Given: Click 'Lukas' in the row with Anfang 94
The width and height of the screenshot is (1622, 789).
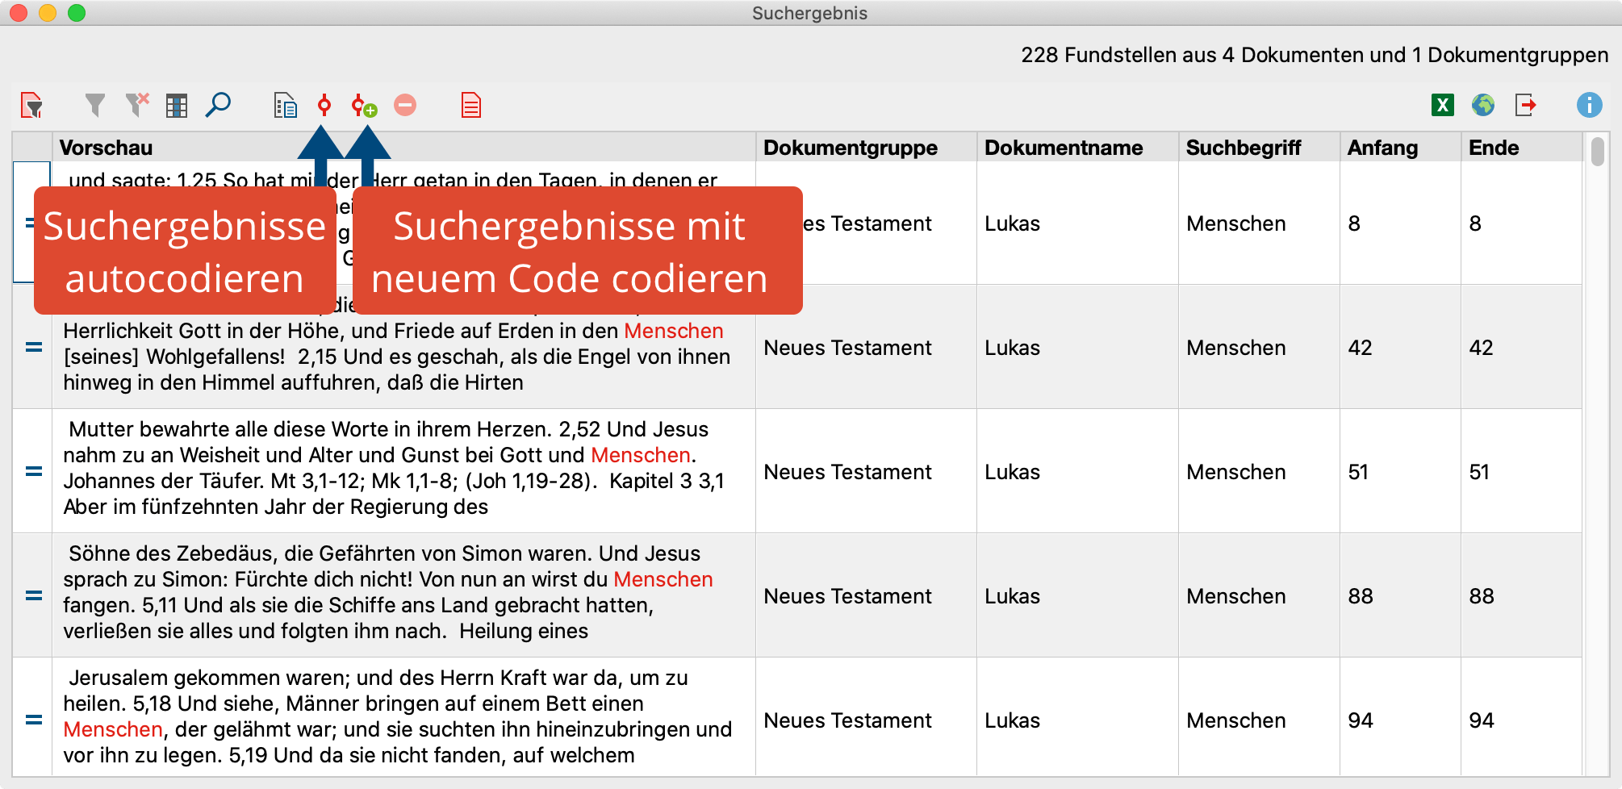Looking at the screenshot, I should pos(1012,720).
